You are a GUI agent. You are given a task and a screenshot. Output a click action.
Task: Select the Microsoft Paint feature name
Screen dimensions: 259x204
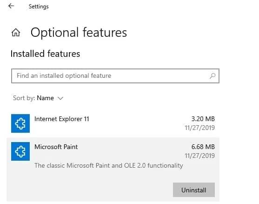(56, 147)
